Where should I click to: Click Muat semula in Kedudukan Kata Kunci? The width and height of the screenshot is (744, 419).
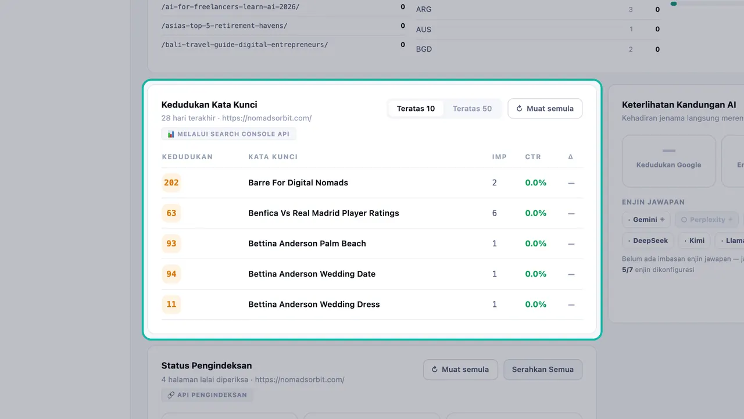coord(545,109)
